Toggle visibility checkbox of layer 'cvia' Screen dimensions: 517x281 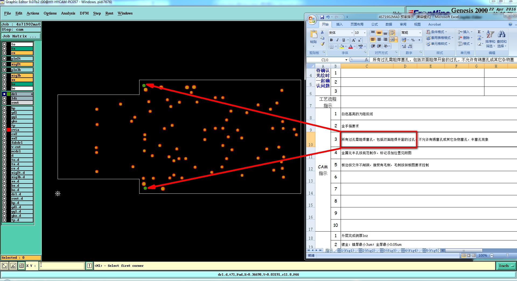4,130
